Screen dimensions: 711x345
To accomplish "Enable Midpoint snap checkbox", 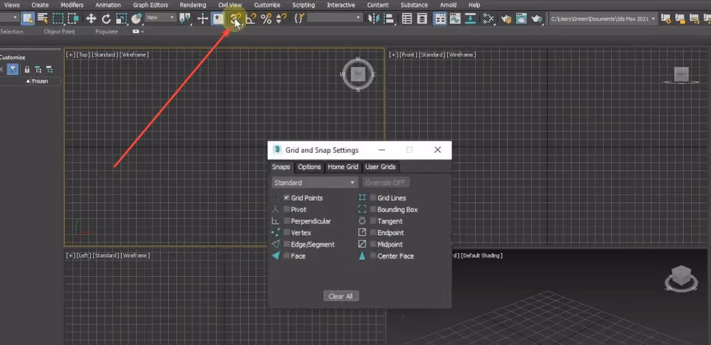I will [373, 244].
